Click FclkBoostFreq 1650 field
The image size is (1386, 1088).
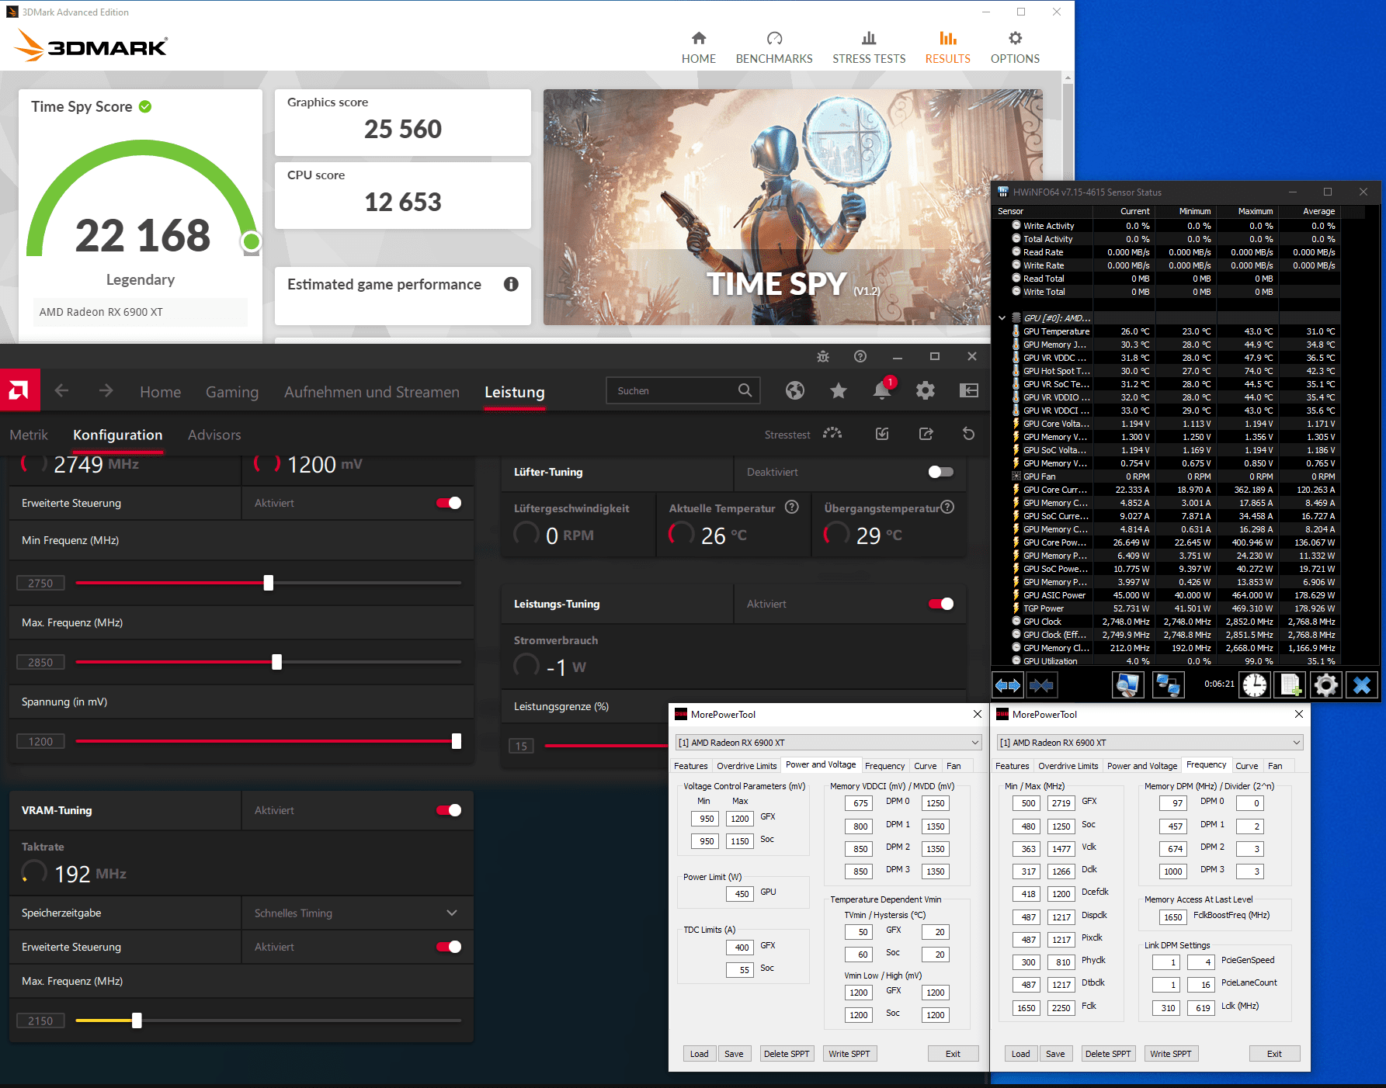[x=1172, y=917]
